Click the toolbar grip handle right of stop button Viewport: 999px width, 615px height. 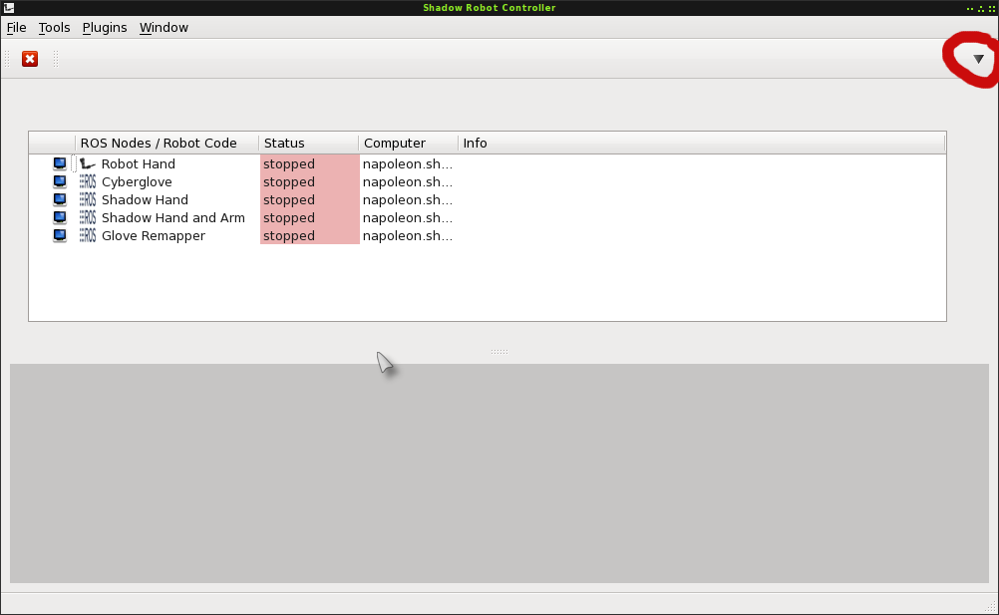56,59
